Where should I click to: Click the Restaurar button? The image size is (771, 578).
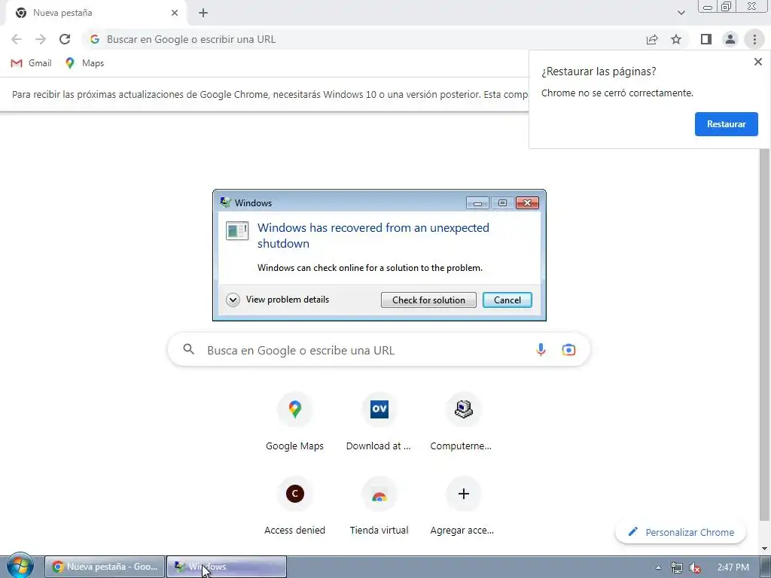tap(727, 124)
